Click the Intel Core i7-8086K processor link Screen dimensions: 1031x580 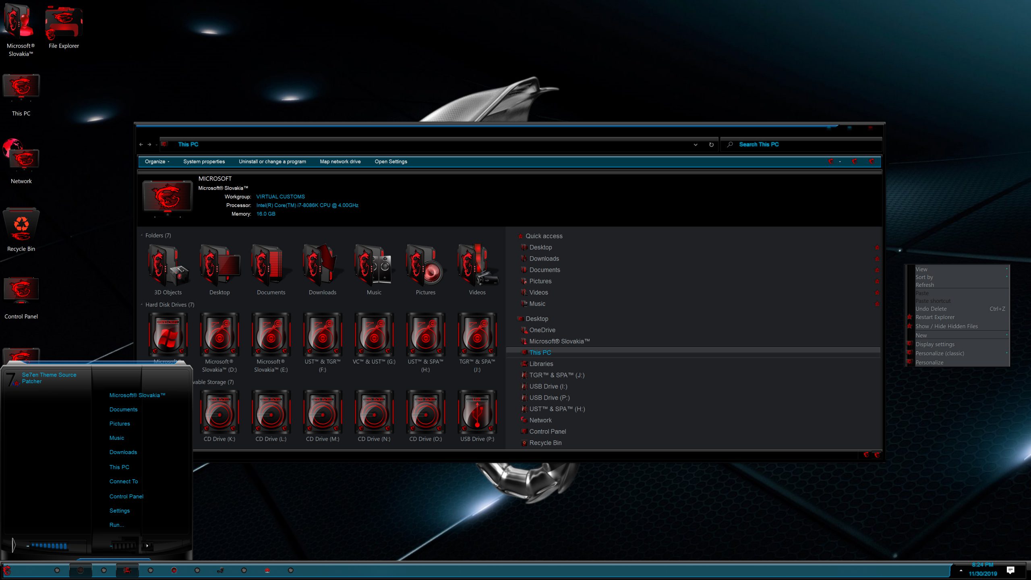pos(307,205)
